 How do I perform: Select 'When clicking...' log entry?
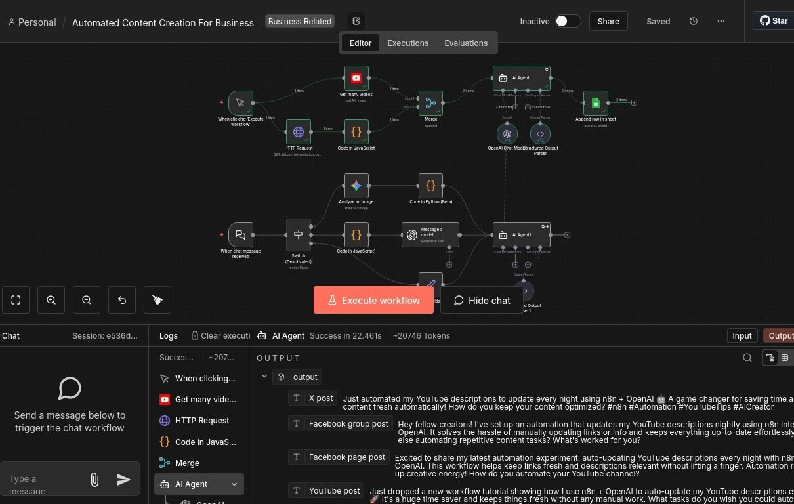(198, 378)
